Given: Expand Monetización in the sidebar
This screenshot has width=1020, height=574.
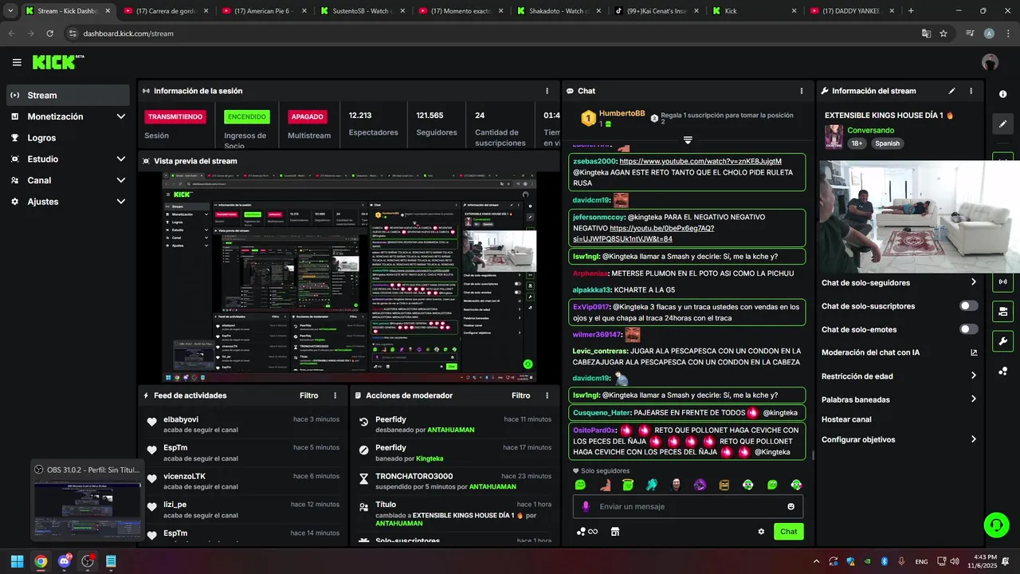Looking at the screenshot, I should coord(121,116).
